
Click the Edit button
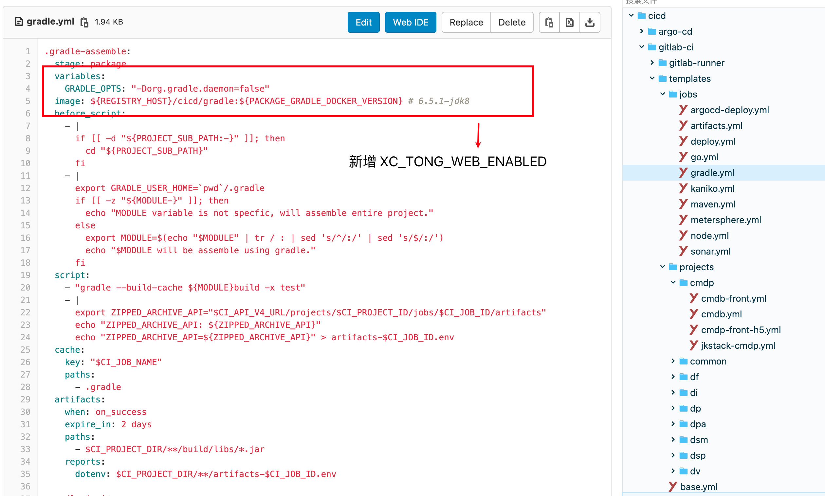pyautogui.click(x=363, y=22)
